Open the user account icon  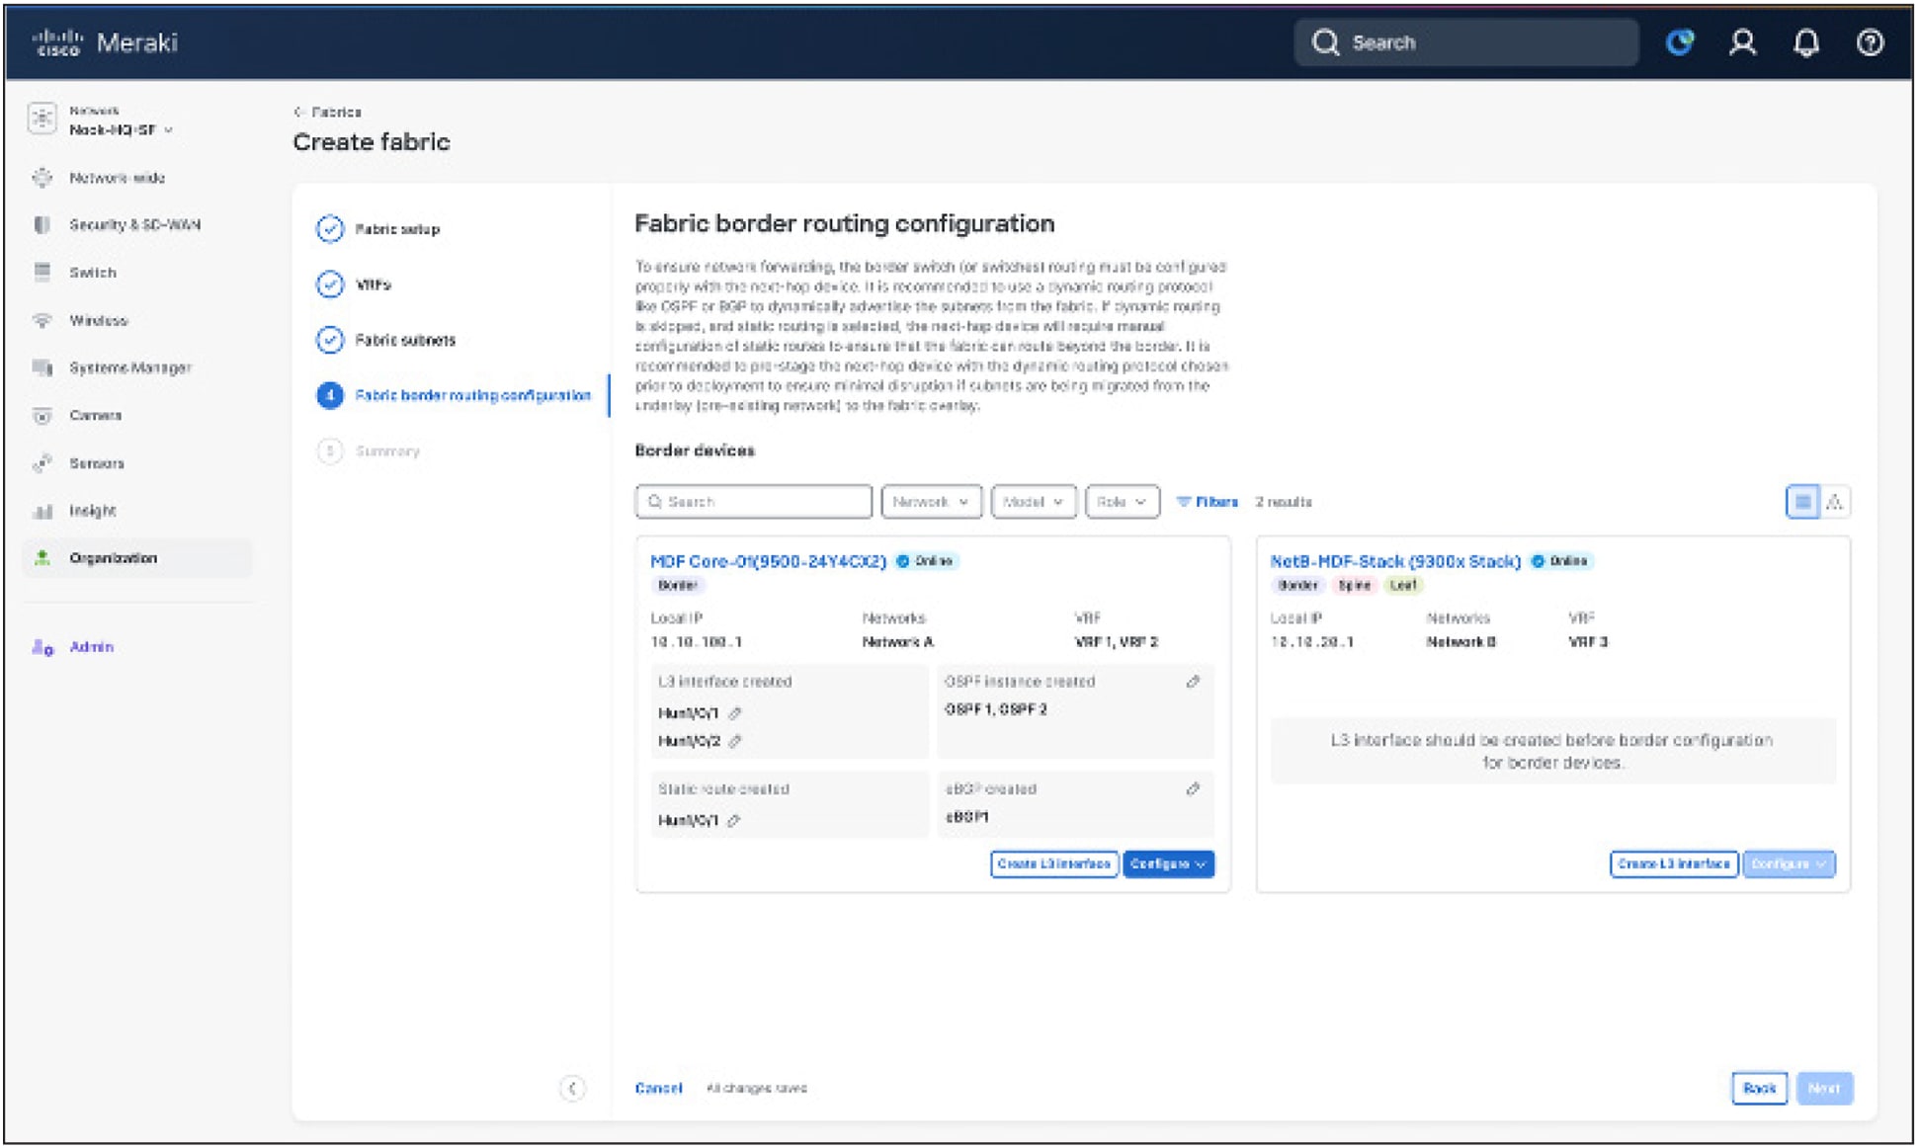[1743, 42]
